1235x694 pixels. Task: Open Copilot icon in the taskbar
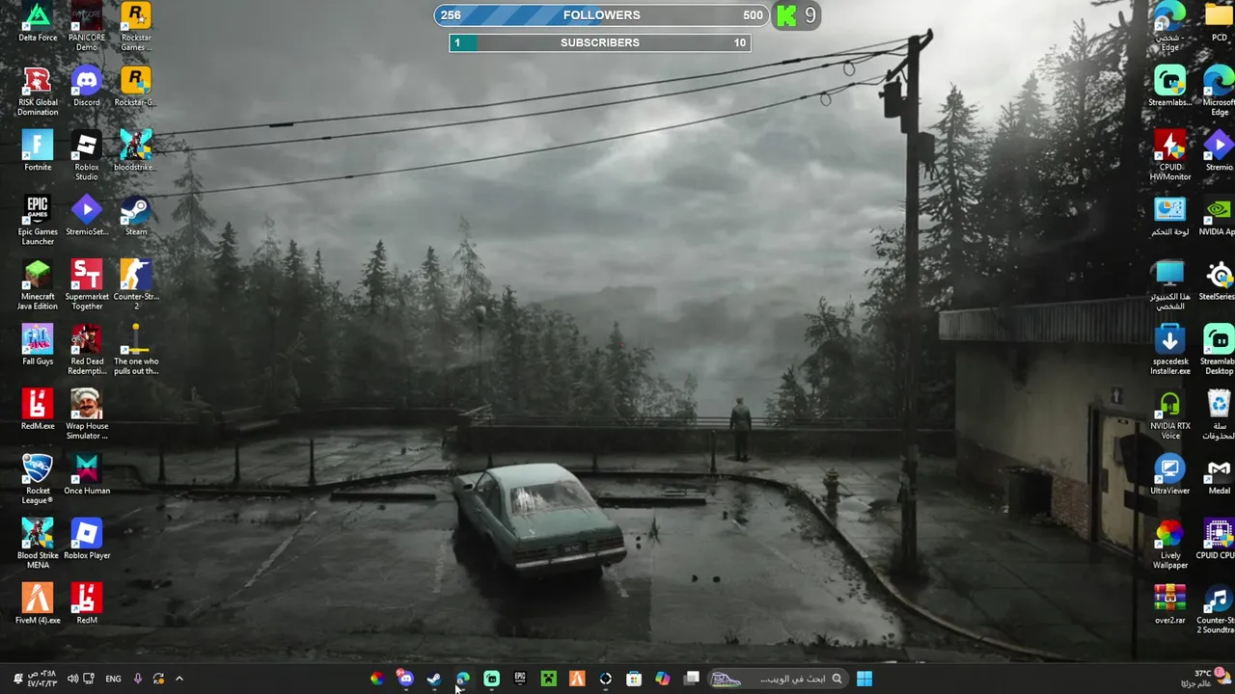[x=662, y=679]
